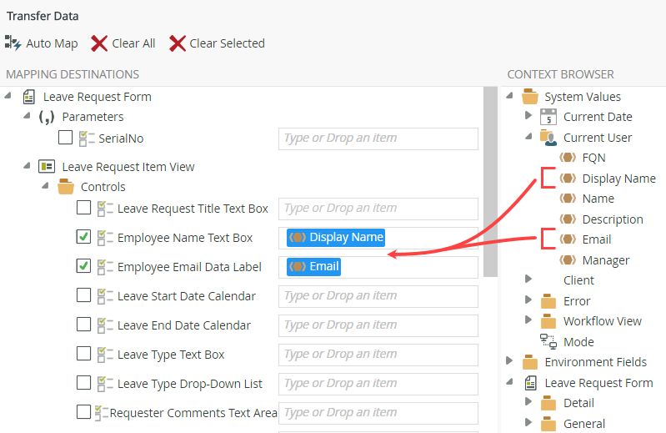Click the red X of Clear Selected
This screenshot has height=433, width=666.
click(x=177, y=43)
